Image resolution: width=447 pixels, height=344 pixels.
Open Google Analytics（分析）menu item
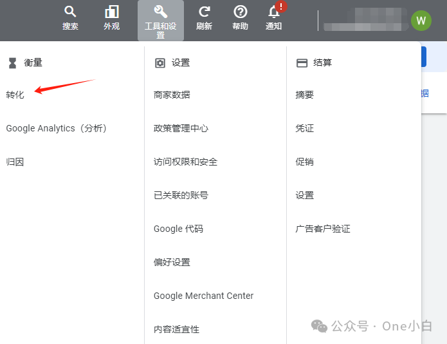pos(56,128)
